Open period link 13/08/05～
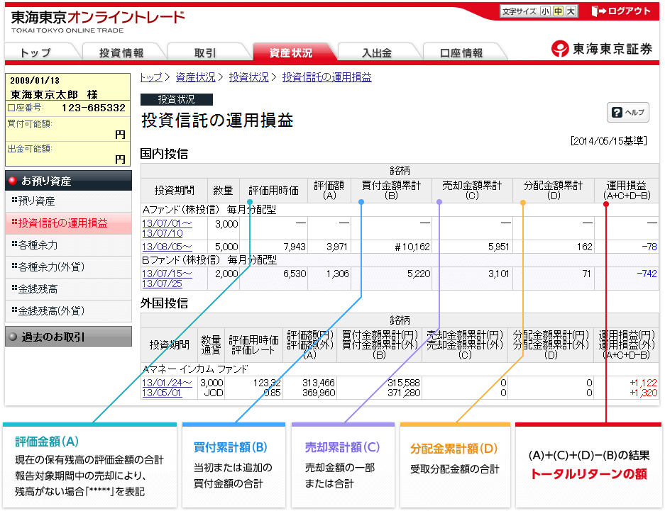 [167, 247]
